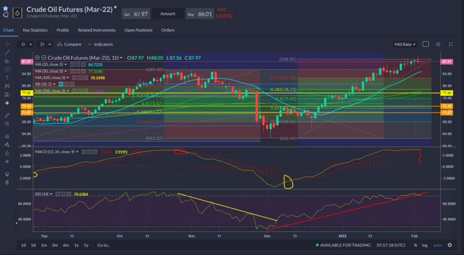Open the Open Positions tab
This screenshot has height=255, width=464.
[x=138, y=30]
